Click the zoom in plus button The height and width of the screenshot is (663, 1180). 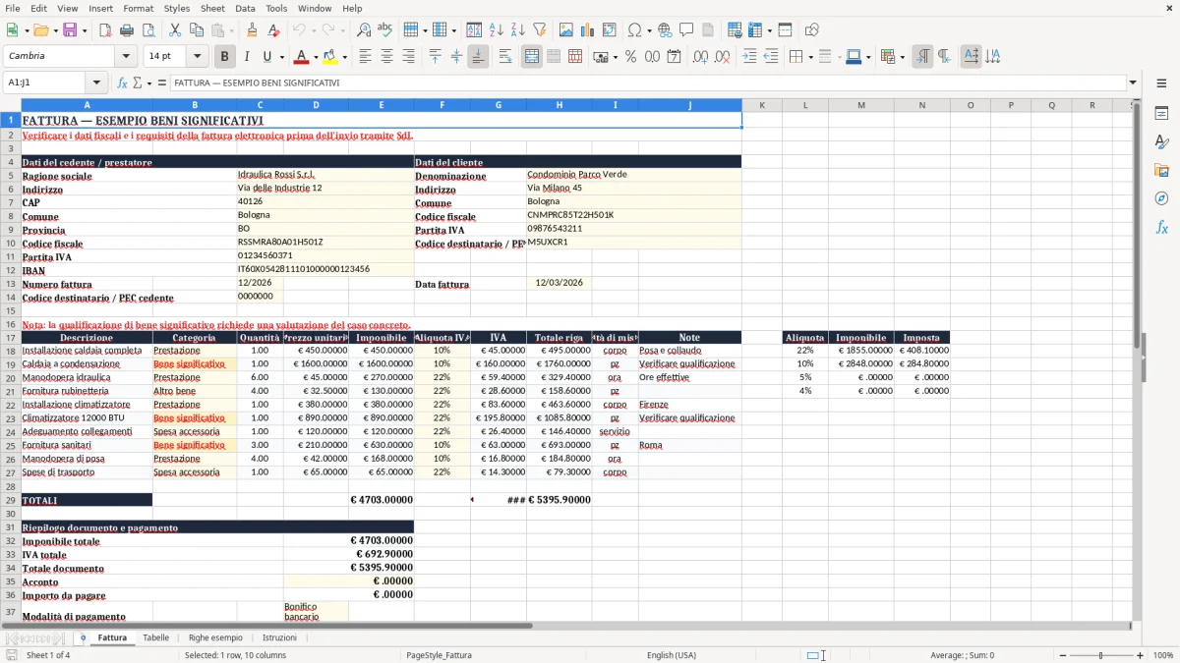1141,655
